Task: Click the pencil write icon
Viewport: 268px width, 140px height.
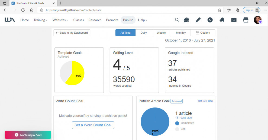Action: point(198,20)
